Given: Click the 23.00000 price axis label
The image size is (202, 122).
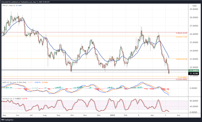Looking at the screenshot, I should [194, 59].
